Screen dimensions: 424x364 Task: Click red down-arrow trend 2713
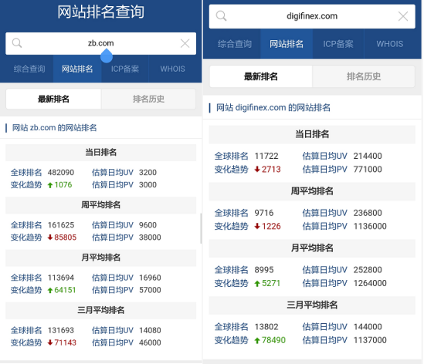click(268, 170)
